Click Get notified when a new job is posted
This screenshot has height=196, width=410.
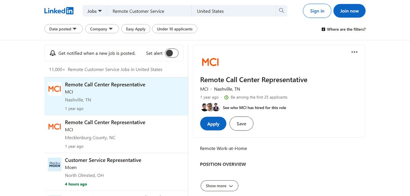point(97,53)
